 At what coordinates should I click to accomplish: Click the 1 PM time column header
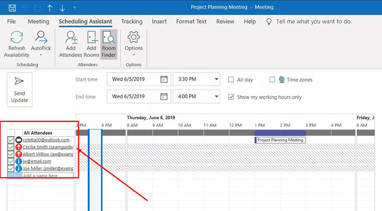tap(259, 125)
